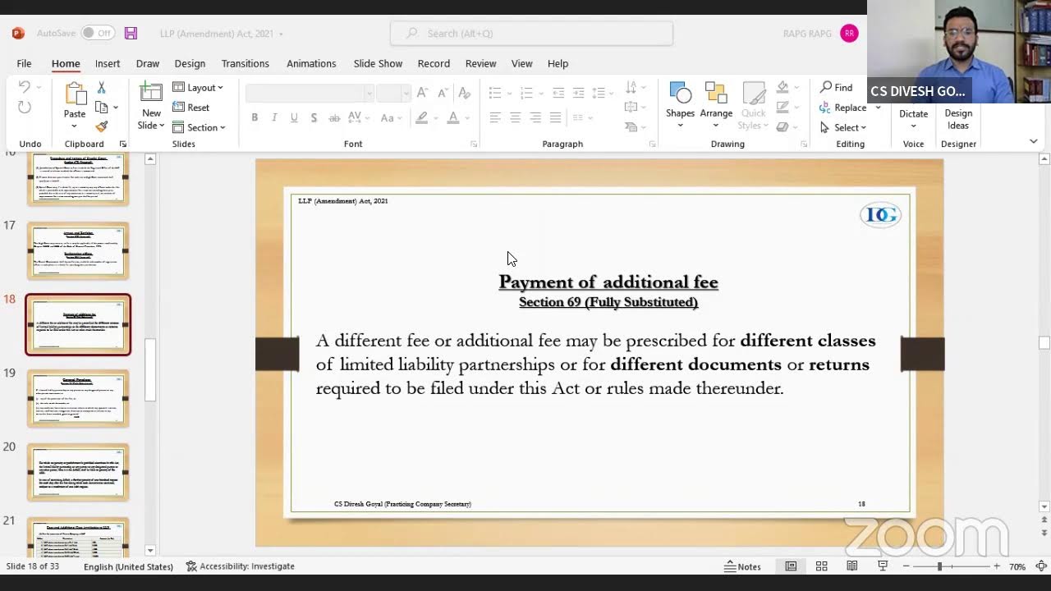Image resolution: width=1051 pixels, height=591 pixels.
Task: Open the Select dropdown in Editing
Action: point(843,127)
